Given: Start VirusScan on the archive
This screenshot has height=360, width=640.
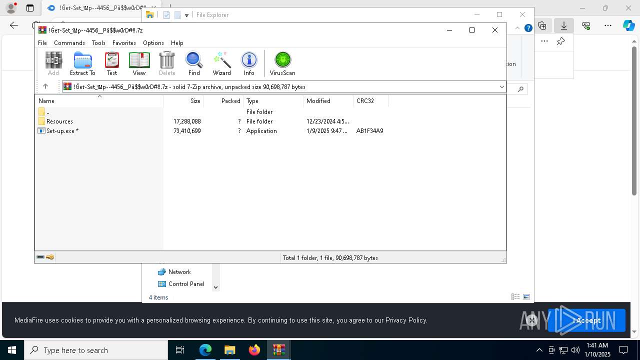Looking at the screenshot, I should coord(282,63).
